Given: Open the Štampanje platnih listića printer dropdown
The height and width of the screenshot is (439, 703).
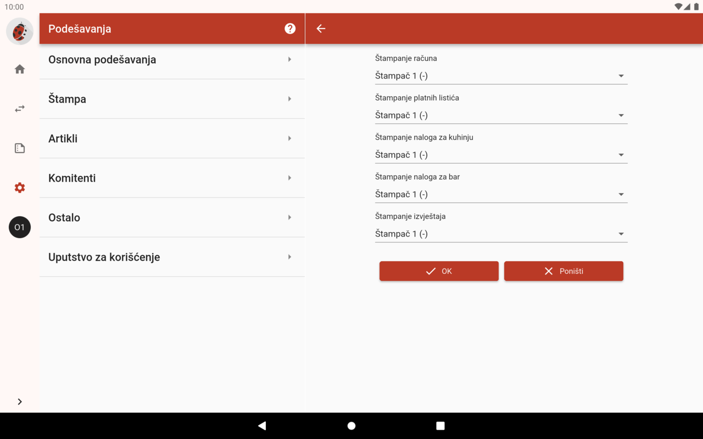Looking at the screenshot, I should pyautogui.click(x=501, y=115).
